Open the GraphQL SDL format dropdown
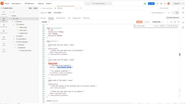This screenshot has height=104, width=185. pos(158,22)
